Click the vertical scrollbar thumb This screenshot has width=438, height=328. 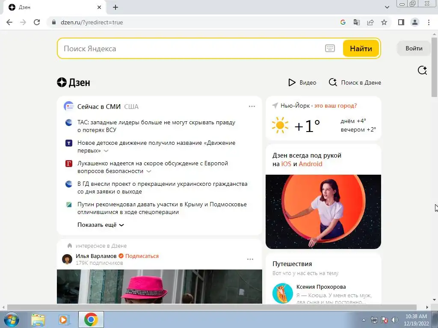point(434,67)
